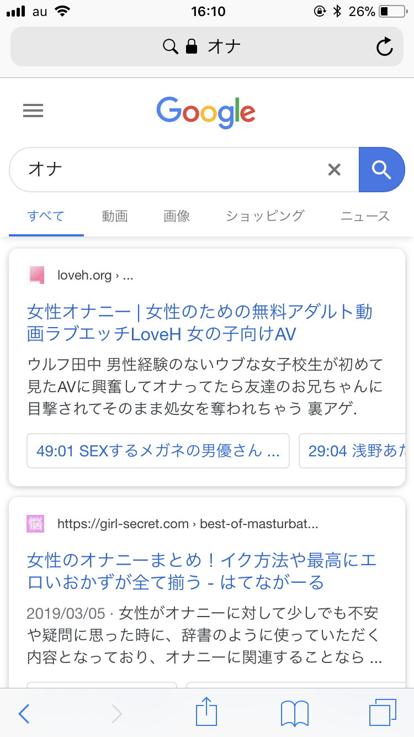Open the ショッピング tab
This screenshot has width=414, height=737.
coord(265,216)
